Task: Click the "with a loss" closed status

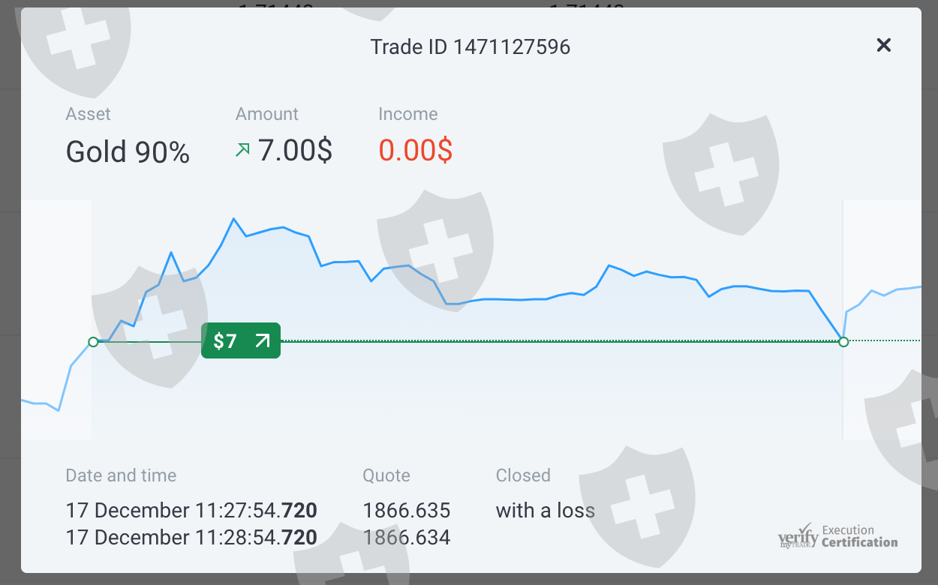Action: [x=545, y=511]
